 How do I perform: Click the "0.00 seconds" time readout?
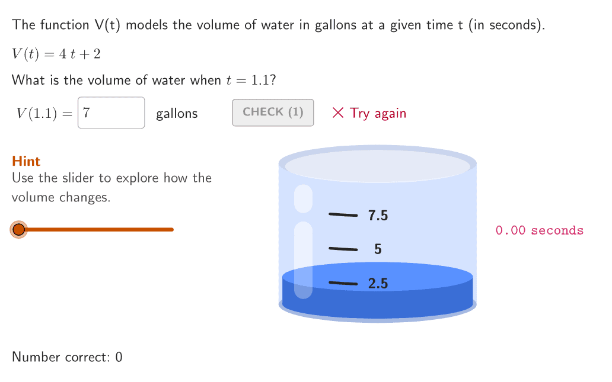539,230
